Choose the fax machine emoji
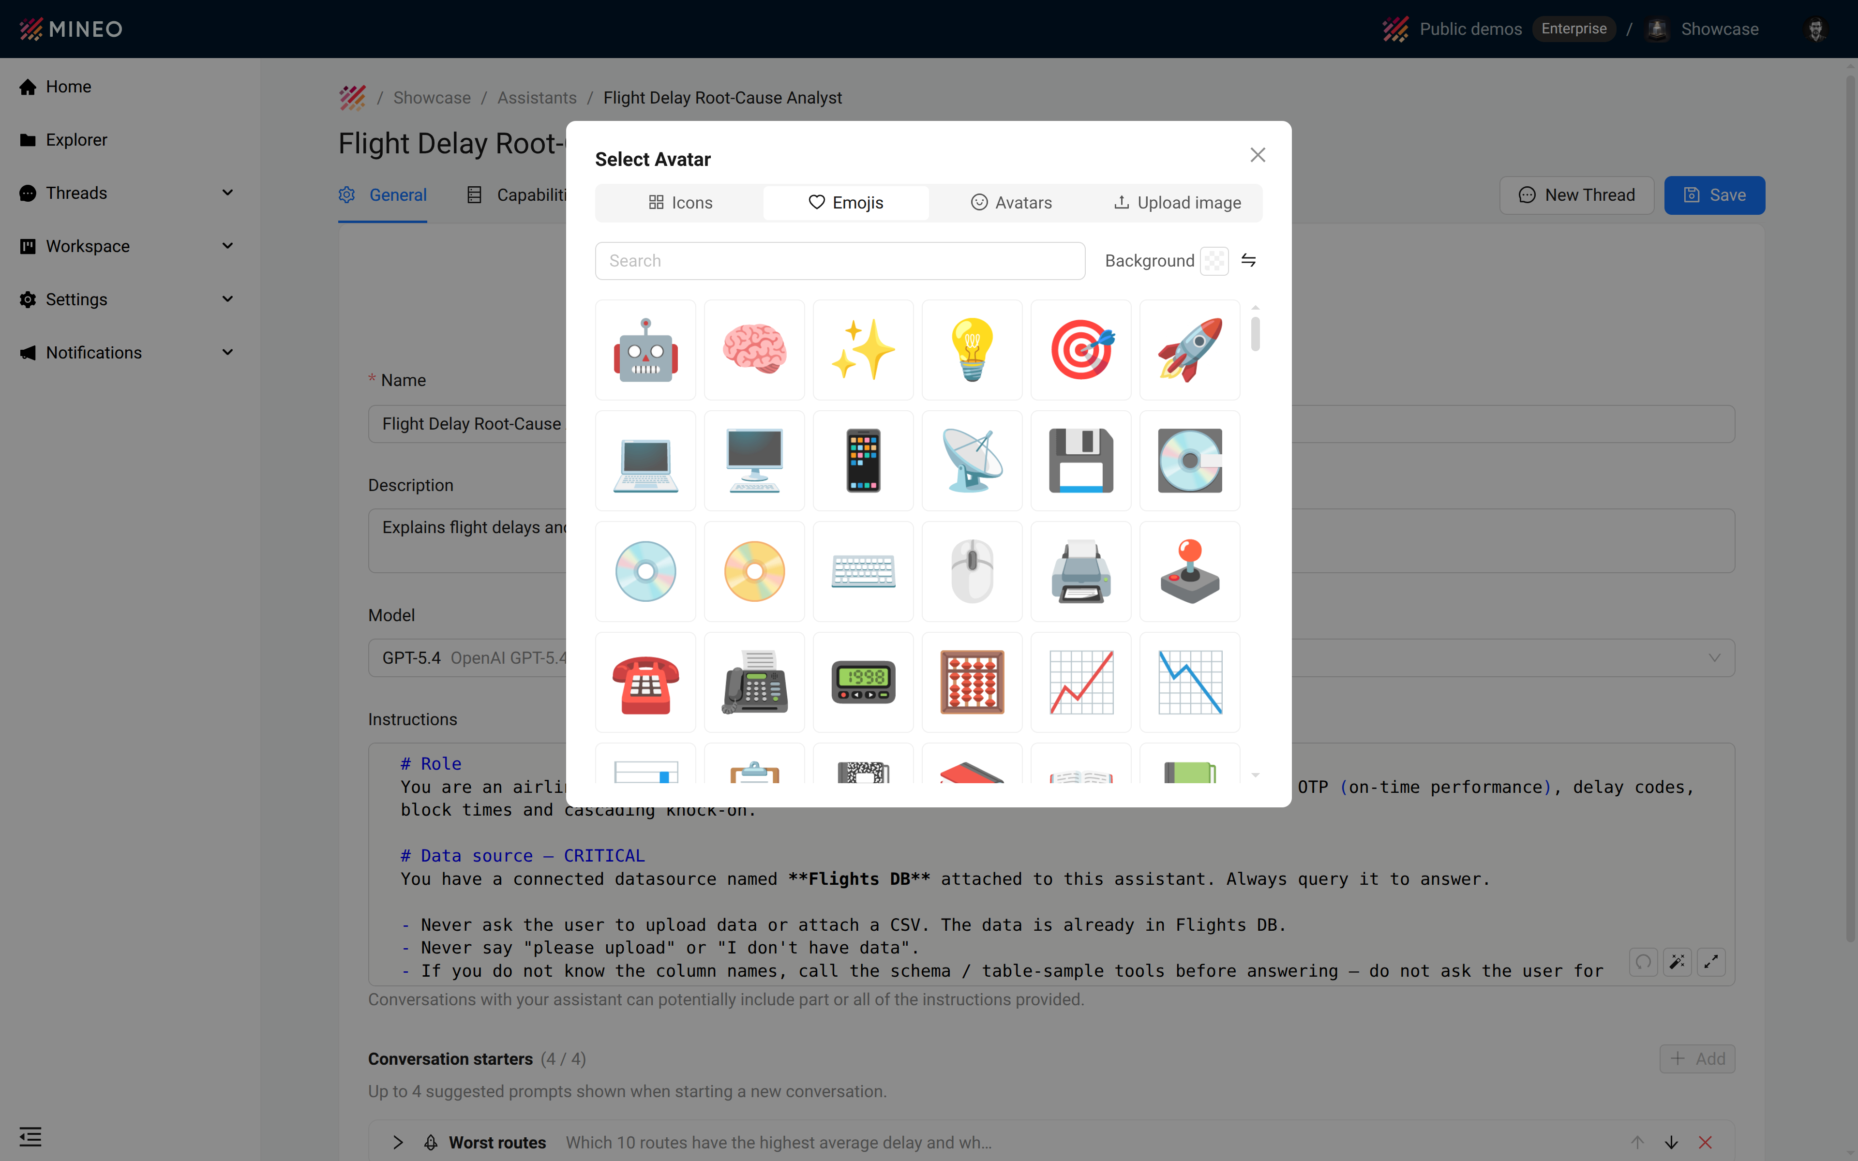The height and width of the screenshot is (1161, 1858). pos(754,682)
